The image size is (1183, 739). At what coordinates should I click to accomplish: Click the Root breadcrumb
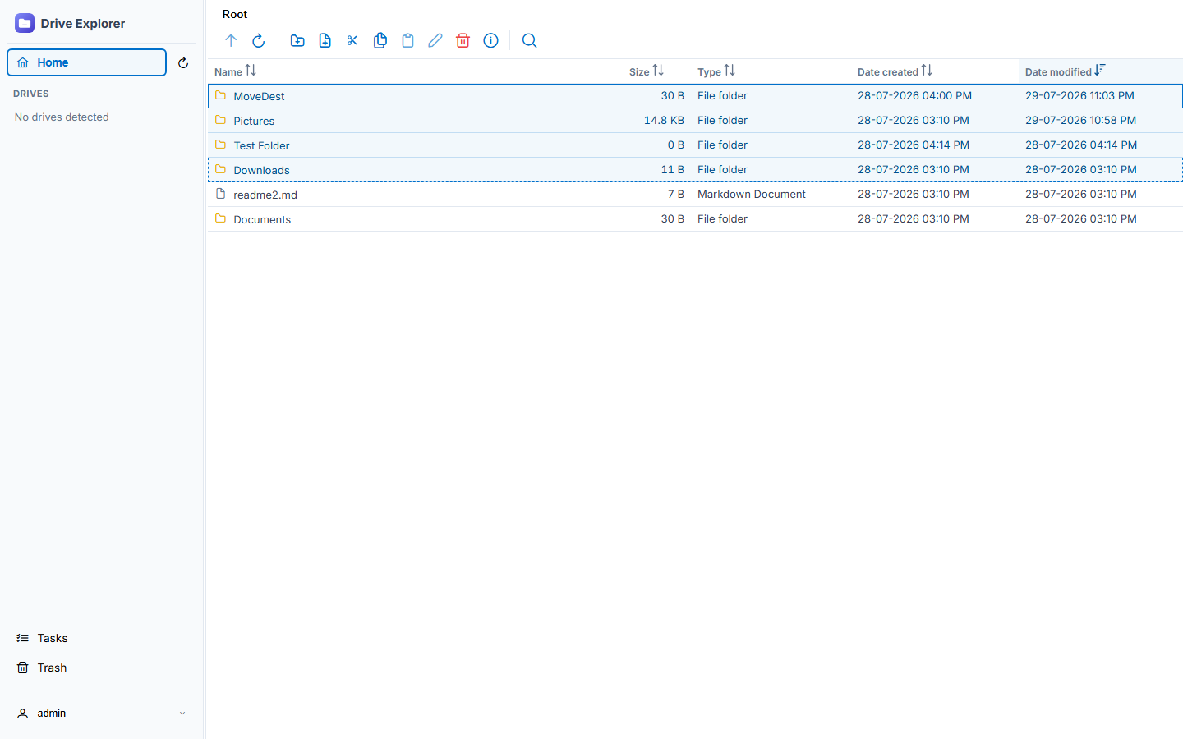pyautogui.click(x=235, y=14)
